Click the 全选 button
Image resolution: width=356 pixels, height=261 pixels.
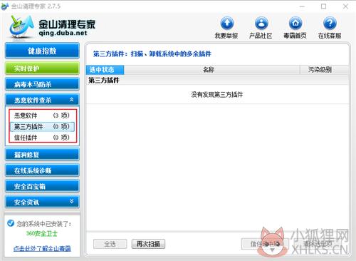pos(110,244)
